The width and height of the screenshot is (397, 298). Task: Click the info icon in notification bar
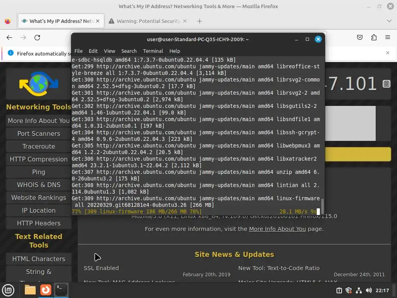[x=10, y=53]
